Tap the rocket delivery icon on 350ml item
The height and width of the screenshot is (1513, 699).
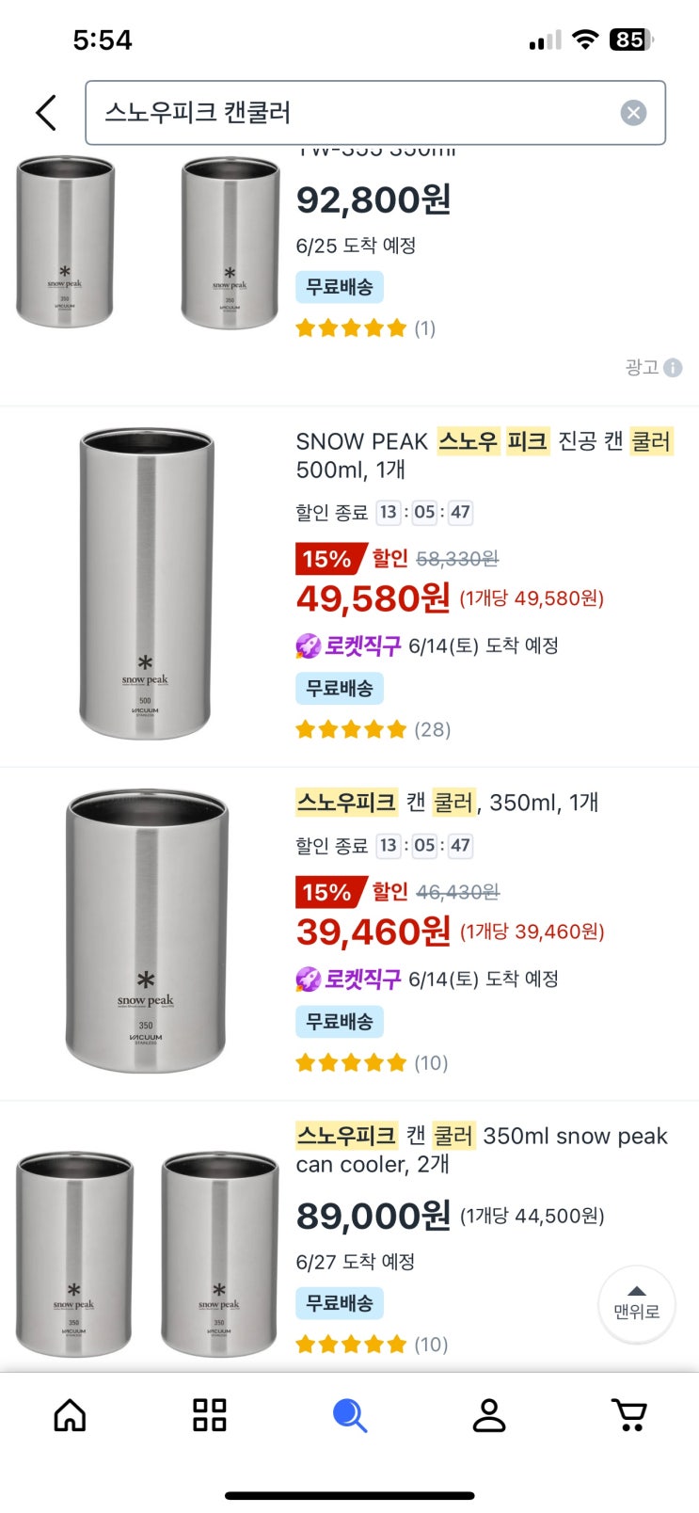pos(308,979)
